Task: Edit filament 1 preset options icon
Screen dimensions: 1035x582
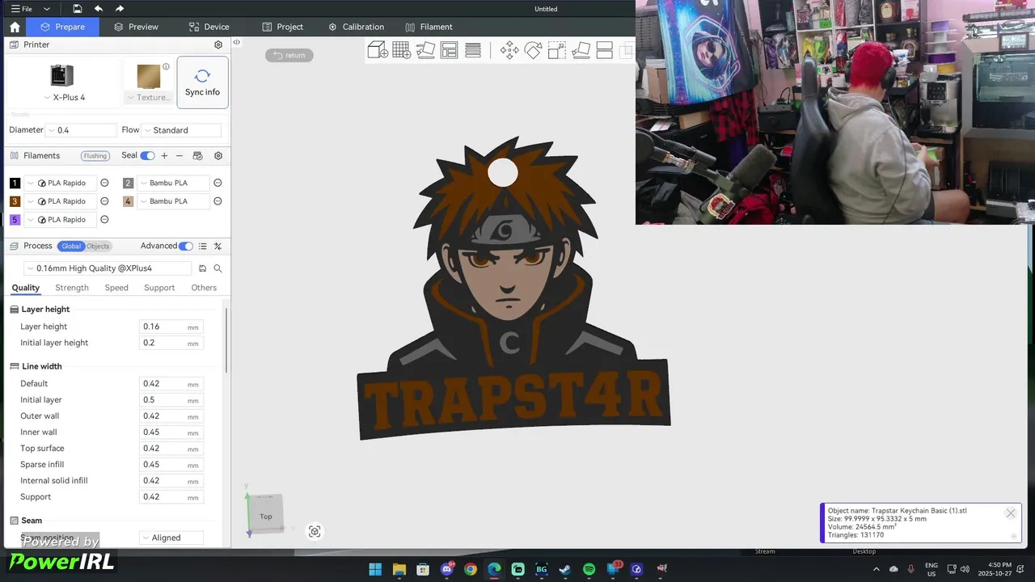Action: coord(104,183)
